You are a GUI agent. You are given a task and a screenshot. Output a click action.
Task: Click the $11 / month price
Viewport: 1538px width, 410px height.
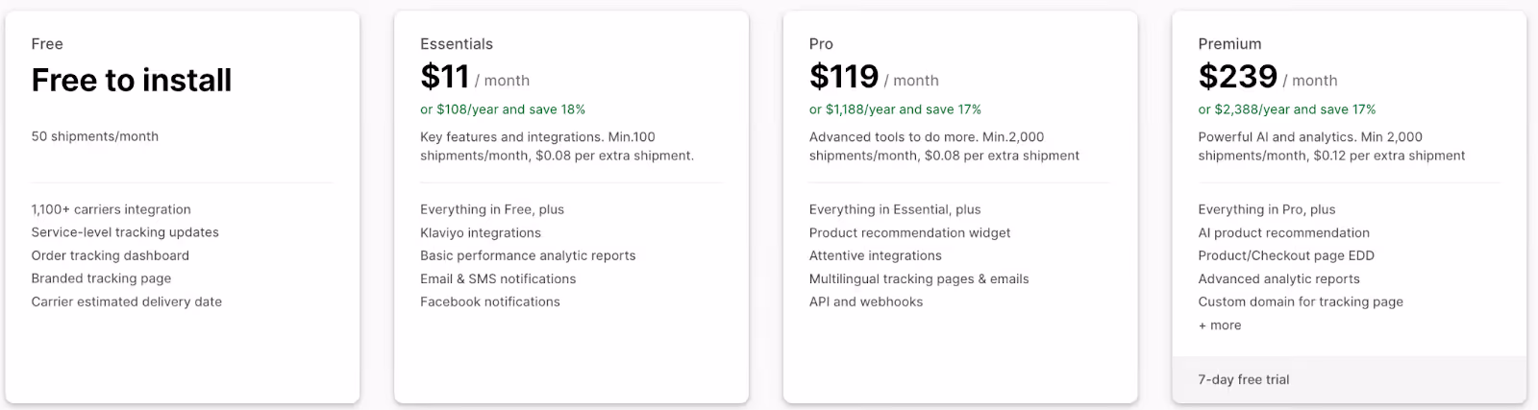[475, 77]
